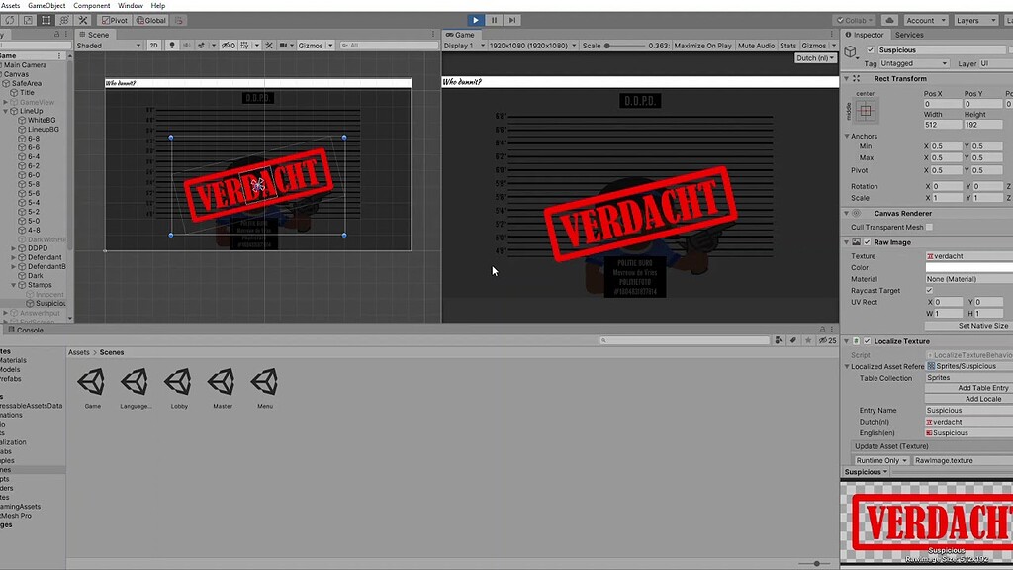Viewport: 1013px width, 570px height.
Task: Toggle Global handle orientation
Action: coord(150,20)
